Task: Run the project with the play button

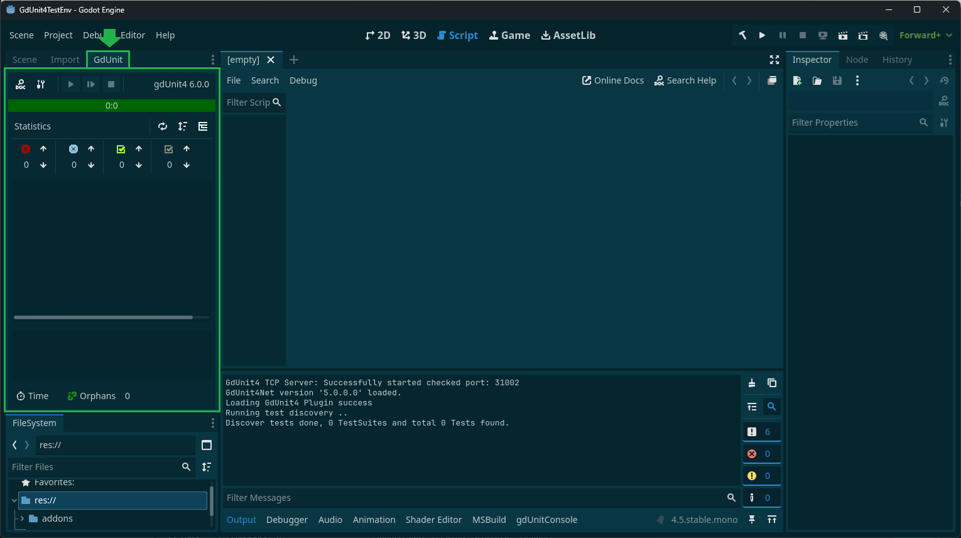Action: point(762,35)
